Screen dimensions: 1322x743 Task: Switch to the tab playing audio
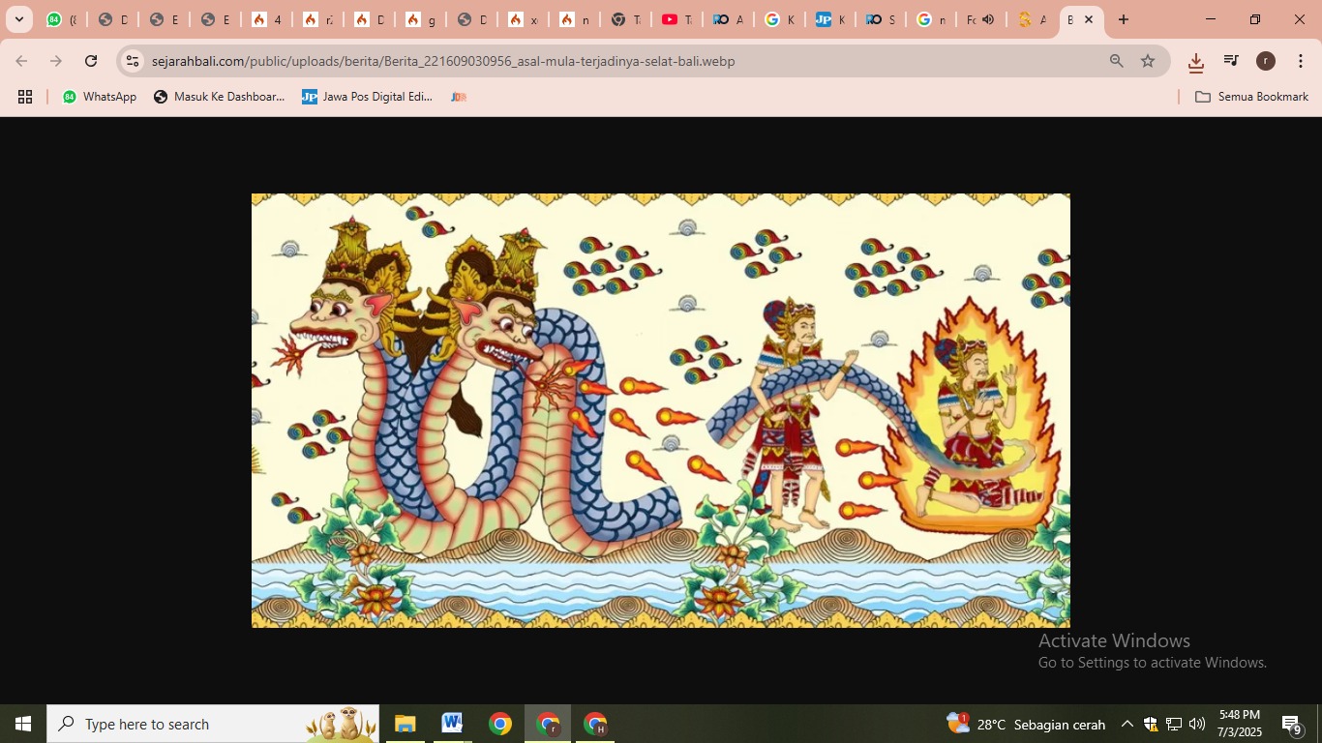point(978,19)
